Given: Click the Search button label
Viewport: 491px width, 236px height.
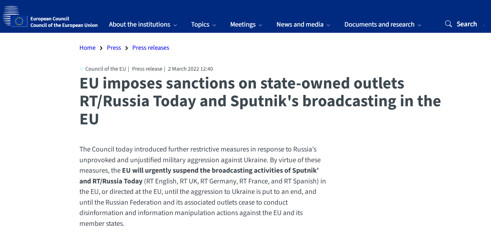Looking at the screenshot, I should (467, 24).
